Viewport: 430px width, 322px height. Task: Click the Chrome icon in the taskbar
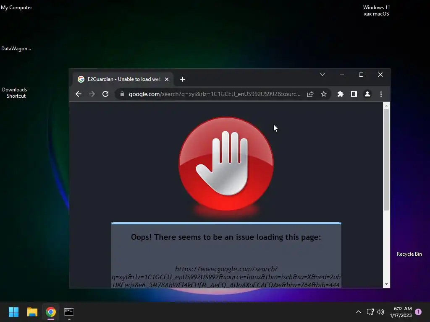51,312
